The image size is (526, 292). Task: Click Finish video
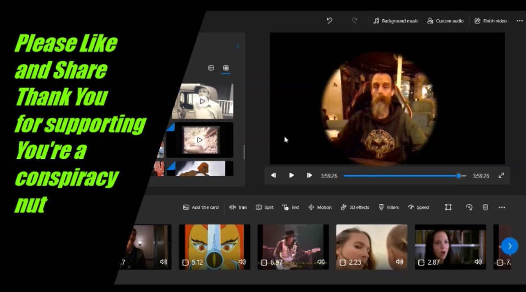(491, 21)
